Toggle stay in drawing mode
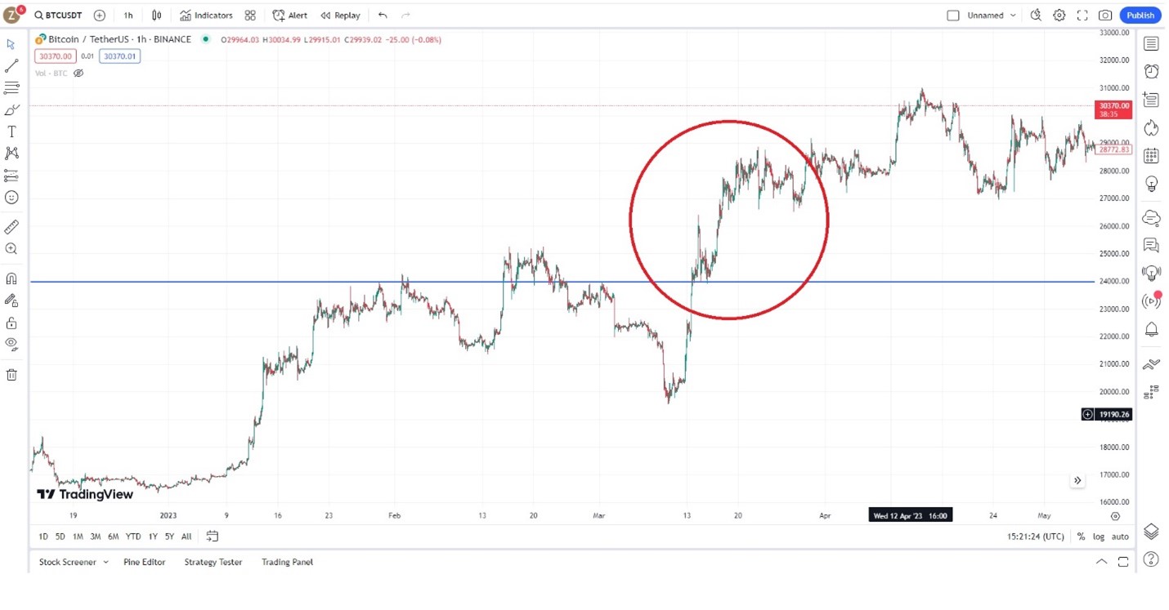The image size is (1169, 610). 11,301
